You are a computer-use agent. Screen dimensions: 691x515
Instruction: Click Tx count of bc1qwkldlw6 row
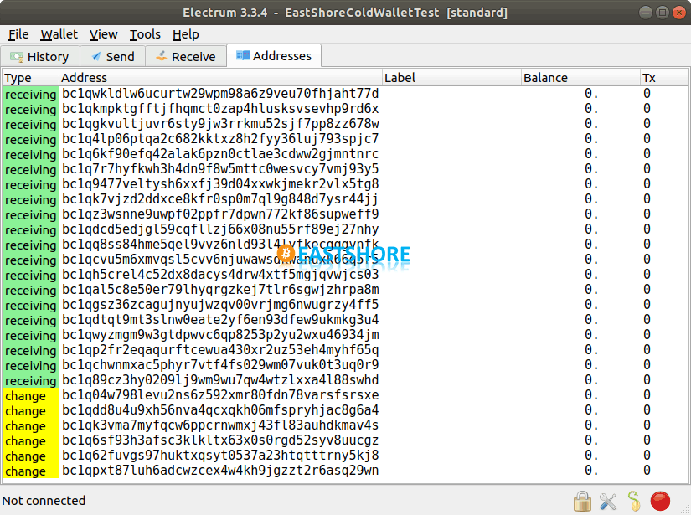[x=647, y=94]
